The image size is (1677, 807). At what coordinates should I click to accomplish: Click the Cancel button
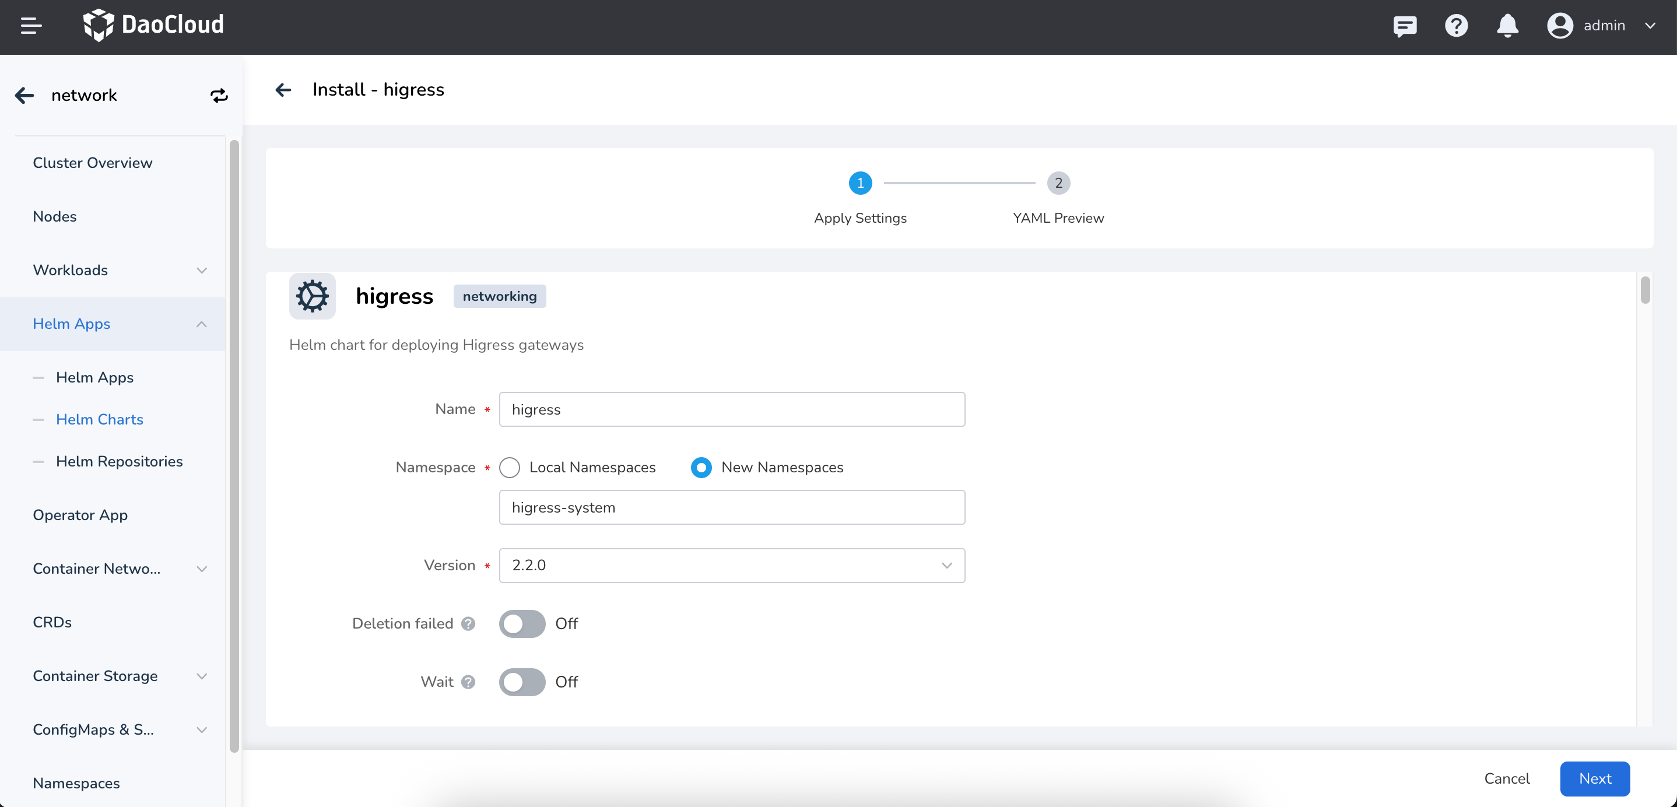pyautogui.click(x=1506, y=778)
